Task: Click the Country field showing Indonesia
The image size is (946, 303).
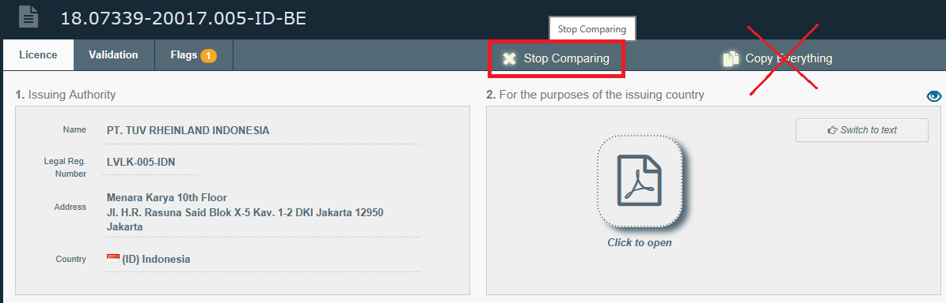Action: pyautogui.click(x=261, y=260)
